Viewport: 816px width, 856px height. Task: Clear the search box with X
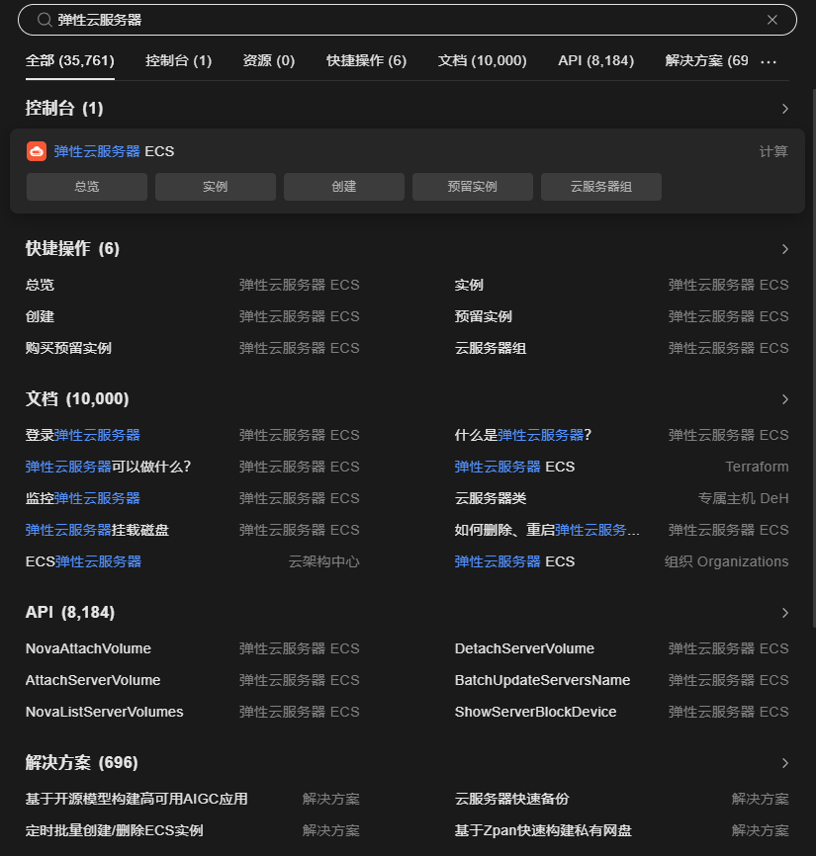(771, 20)
